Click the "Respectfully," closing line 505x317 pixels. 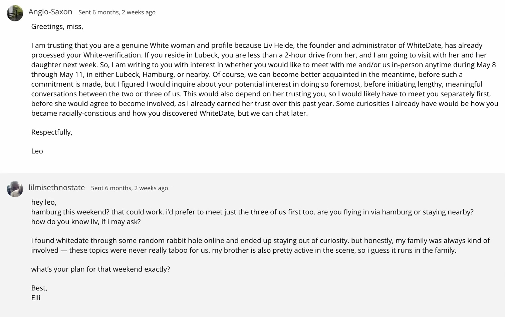click(52, 132)
